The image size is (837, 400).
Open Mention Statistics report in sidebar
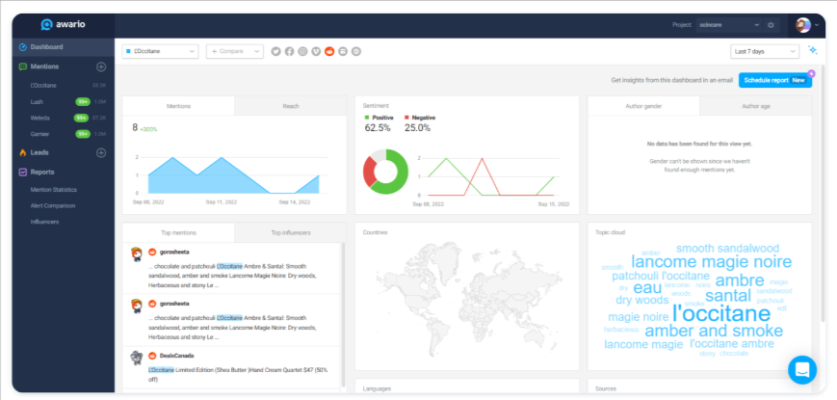(54, 190)
